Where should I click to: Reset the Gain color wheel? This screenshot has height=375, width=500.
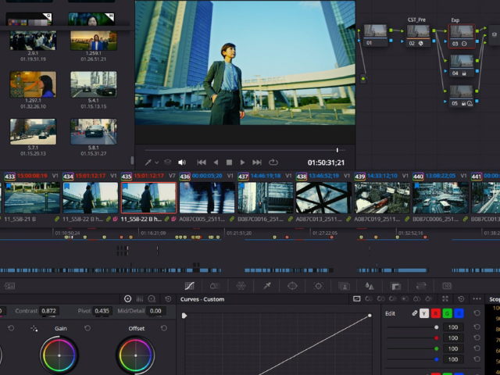coord(87,328)
